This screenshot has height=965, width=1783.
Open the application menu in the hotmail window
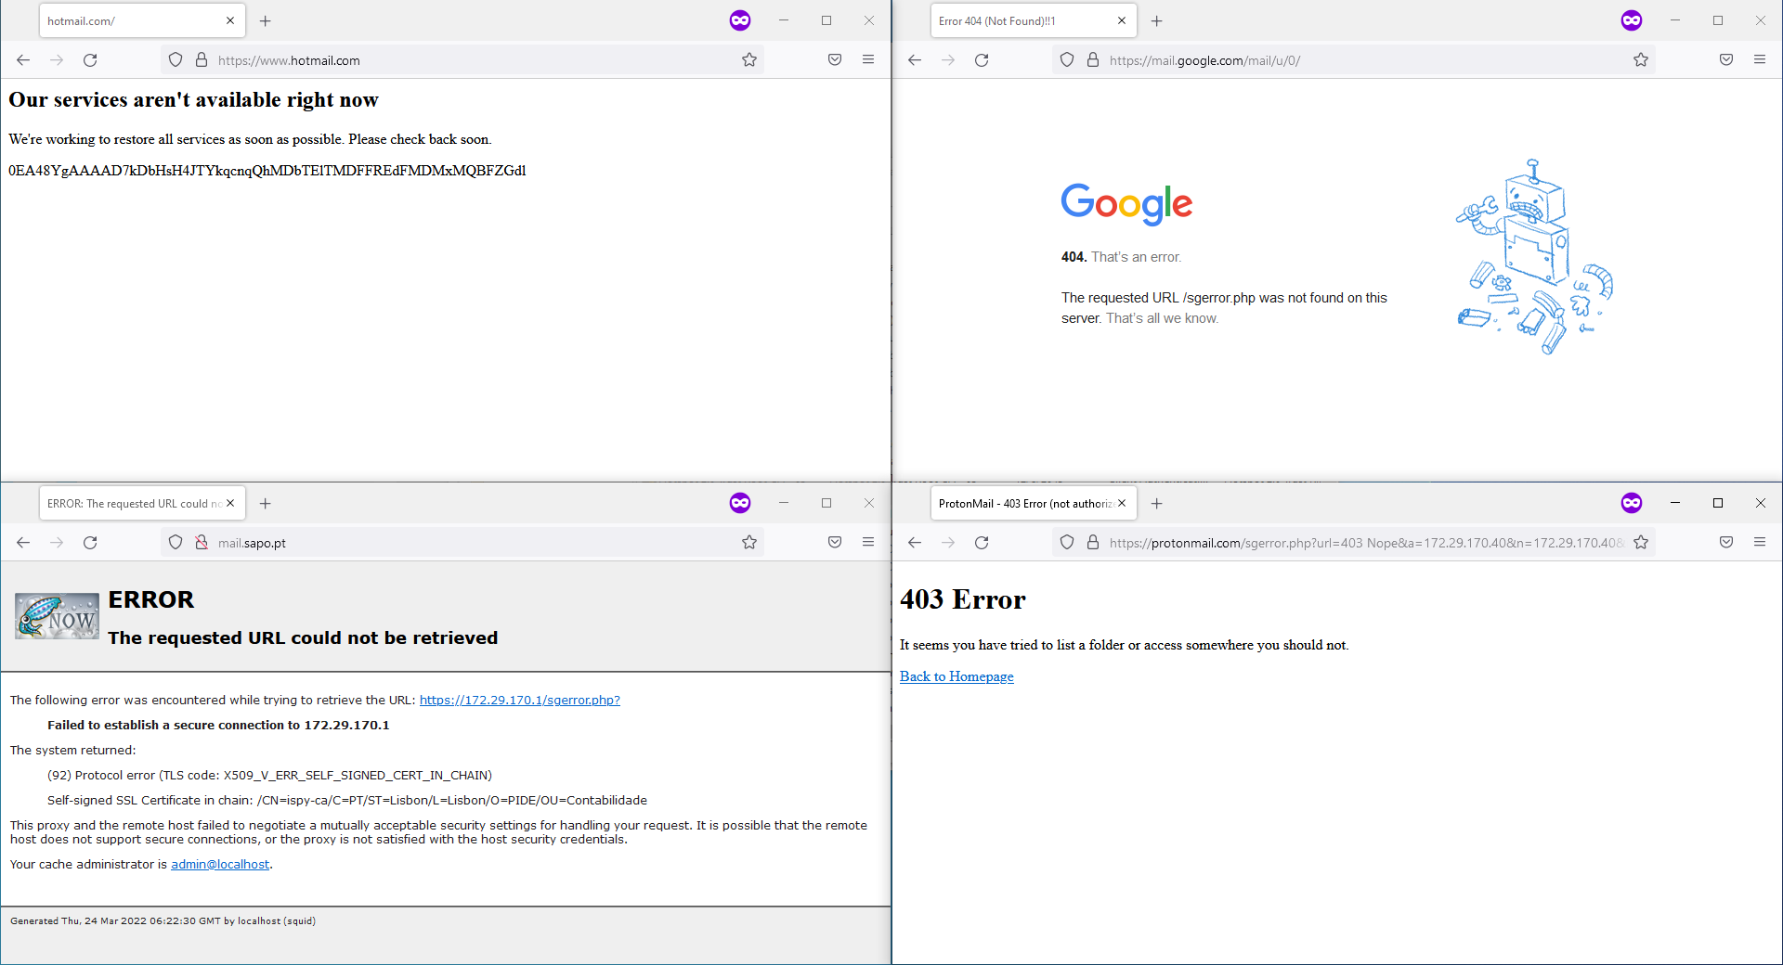(868, 59)
